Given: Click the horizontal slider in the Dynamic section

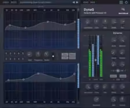Looking at the screenshot, I should (118, 71).
